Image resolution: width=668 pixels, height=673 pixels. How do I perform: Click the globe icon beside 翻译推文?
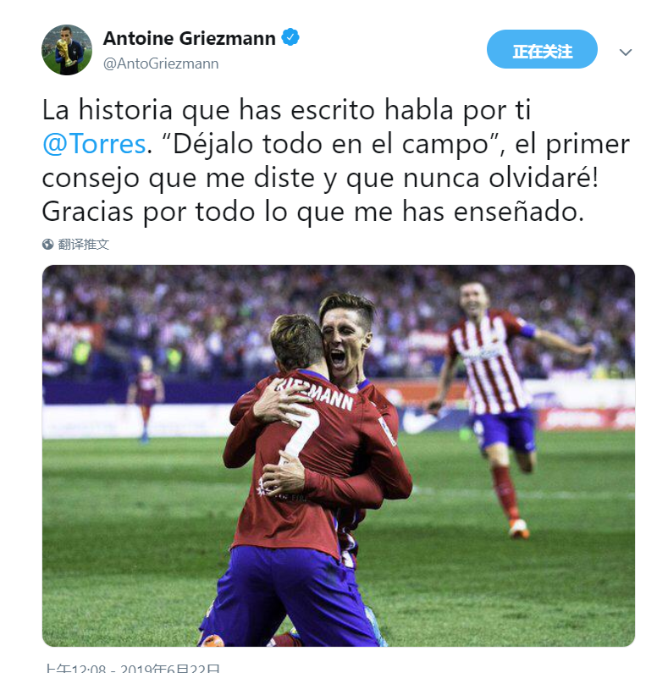point(47,244)
